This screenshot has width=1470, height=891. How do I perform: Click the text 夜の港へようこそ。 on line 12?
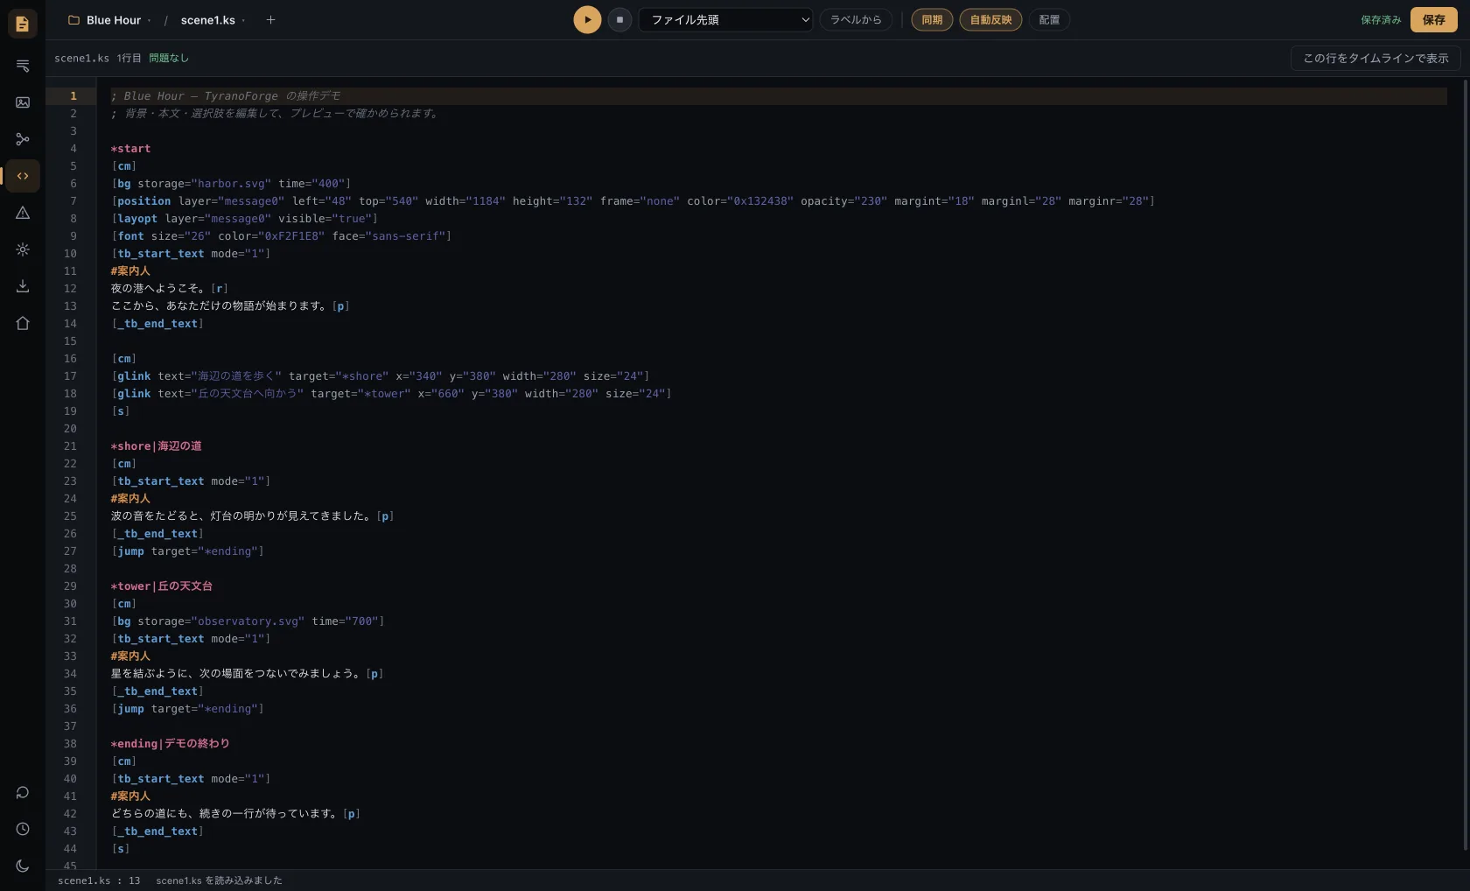(x=158, y=289)
